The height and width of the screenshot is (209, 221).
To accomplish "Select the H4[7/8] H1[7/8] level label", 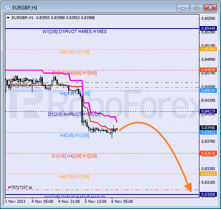I will pyautogui.click(x=74, y=52).
